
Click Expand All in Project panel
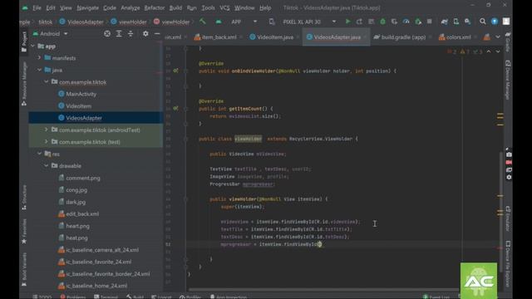(119, 33)
